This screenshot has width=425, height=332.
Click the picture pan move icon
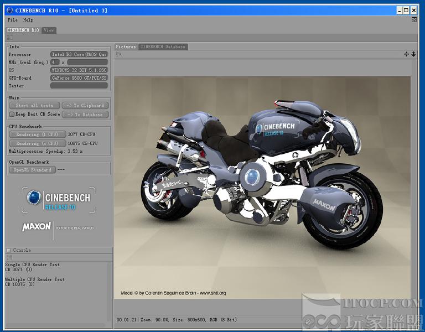(406, 54)
